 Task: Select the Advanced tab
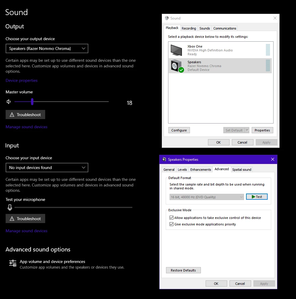[222, 169]
